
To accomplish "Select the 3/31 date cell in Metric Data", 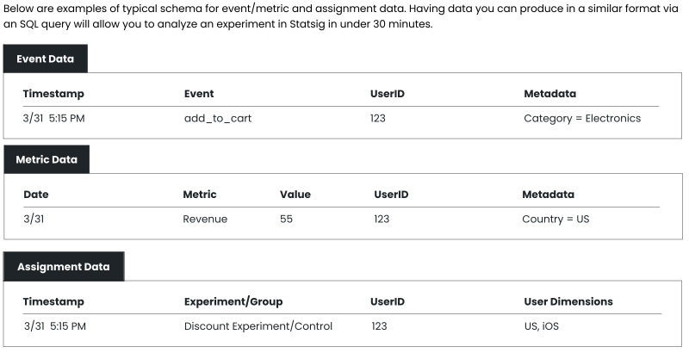I will coord(34,219).
